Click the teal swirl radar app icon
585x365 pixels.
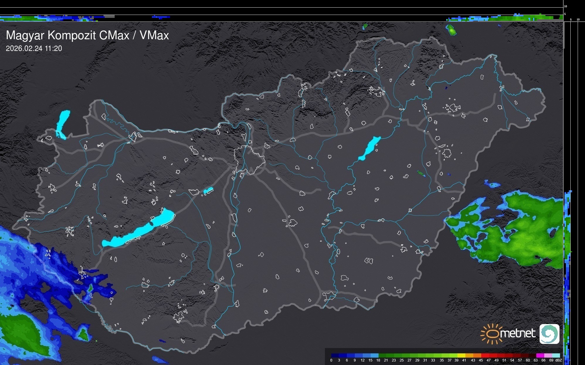pyautogui.click(x=549, y=333)
